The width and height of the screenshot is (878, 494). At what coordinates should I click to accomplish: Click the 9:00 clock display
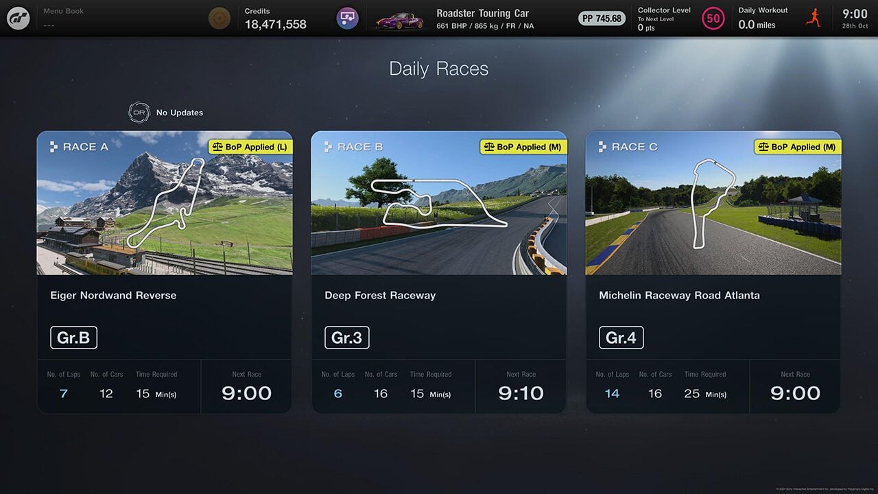pyautogui.click(x=855, y=14)
